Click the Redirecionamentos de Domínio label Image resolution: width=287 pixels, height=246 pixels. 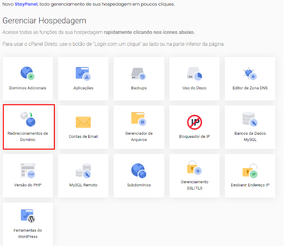[28, 136]
